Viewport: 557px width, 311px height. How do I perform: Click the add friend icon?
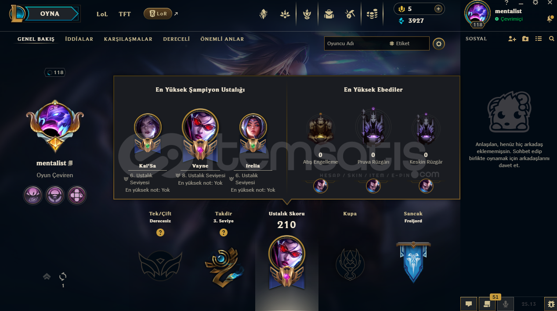(512, 39)
